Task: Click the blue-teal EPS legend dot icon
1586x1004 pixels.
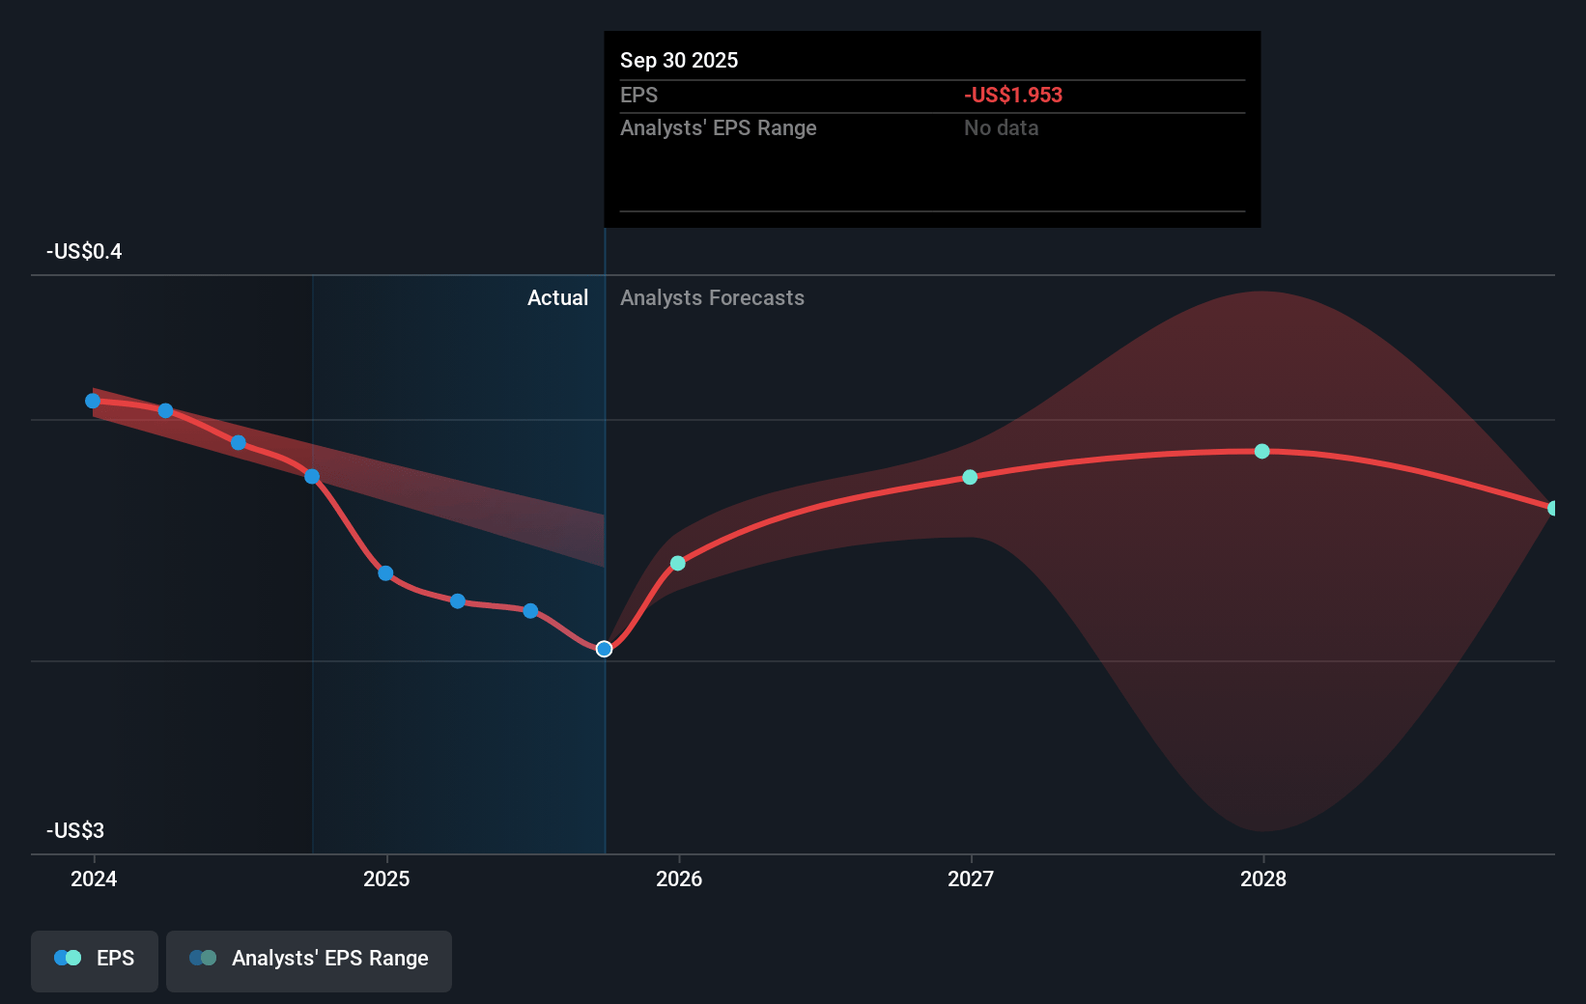Action: click(68, 958)
